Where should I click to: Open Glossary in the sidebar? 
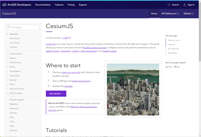pos(13,130)
